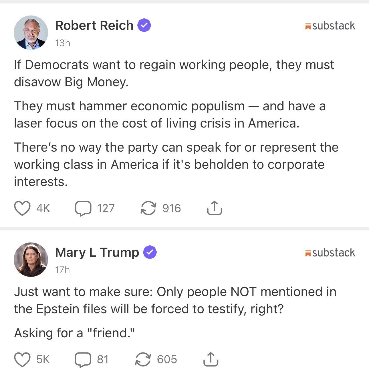The height and width of the screenshot is (374, 369).
Task: Open the 17h timestamp on Trump's post
Action: click(x=62, y=270)
